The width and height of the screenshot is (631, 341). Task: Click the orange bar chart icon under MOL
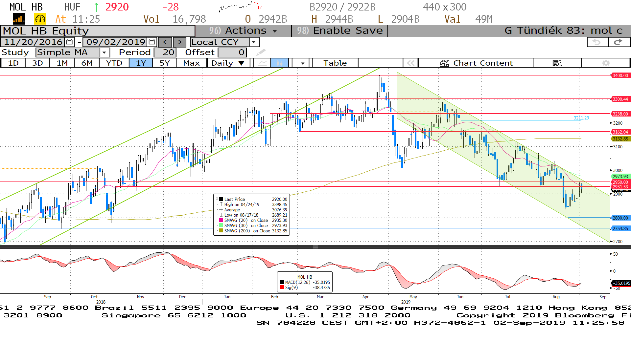tap(19, 19)
